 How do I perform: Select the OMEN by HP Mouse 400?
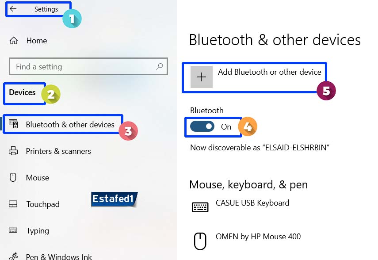pyautogui.click(x=258, y=237)
